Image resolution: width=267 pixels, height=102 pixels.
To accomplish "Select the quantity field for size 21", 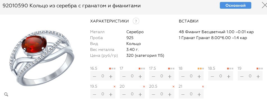I will (x=191, y=94).
